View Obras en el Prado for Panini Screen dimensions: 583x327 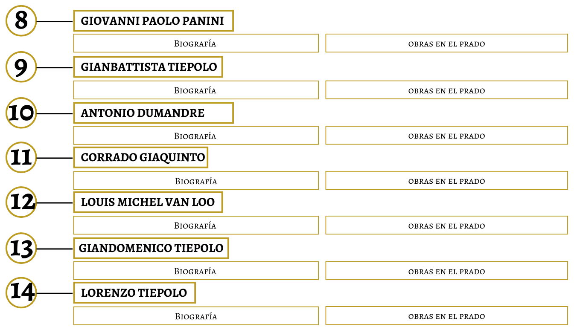click(446, 43)
